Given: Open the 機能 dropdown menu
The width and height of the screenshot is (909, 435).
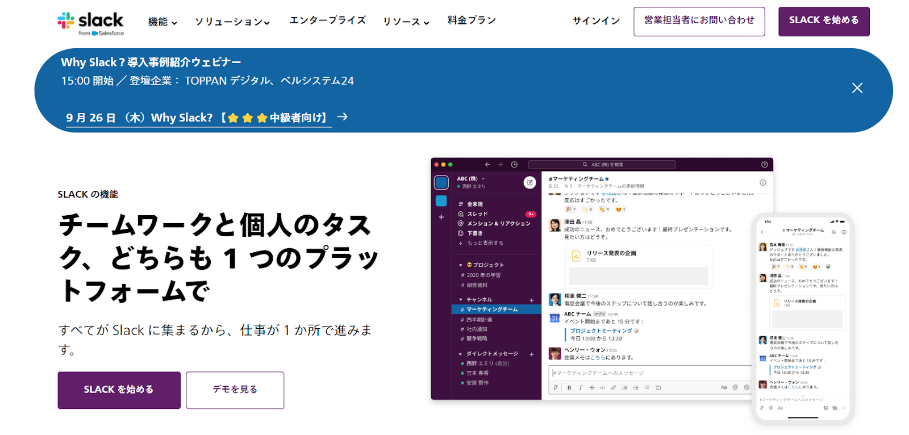Looking at the screenshot, I should (x=162, y=22).
